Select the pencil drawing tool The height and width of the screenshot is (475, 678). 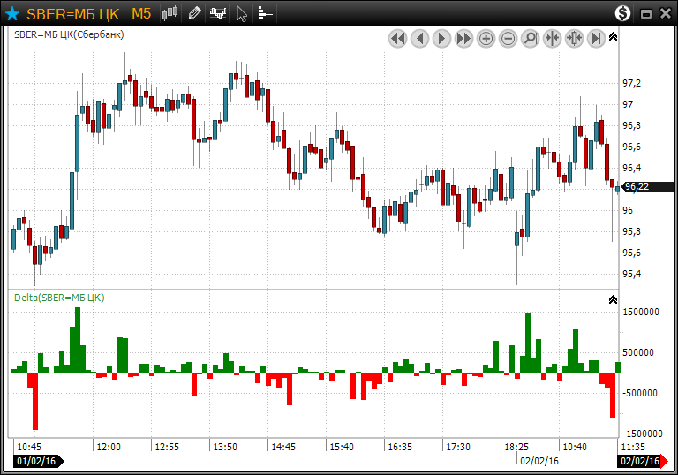point(194,13)
